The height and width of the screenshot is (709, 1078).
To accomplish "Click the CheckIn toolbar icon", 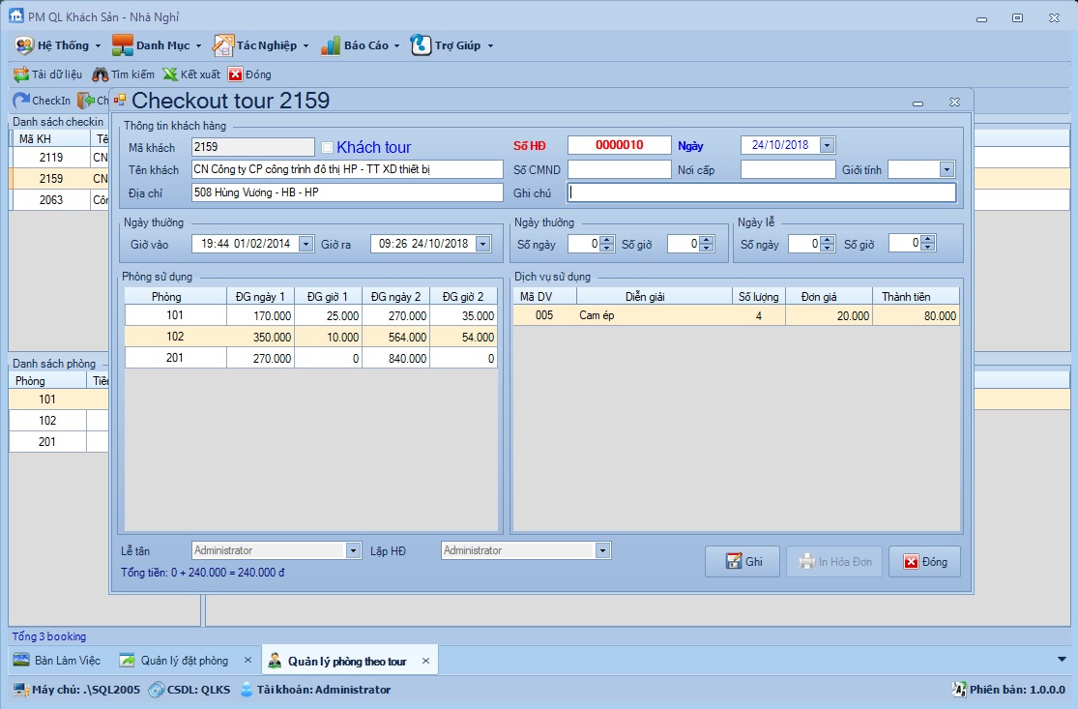I will coord(20,101).
